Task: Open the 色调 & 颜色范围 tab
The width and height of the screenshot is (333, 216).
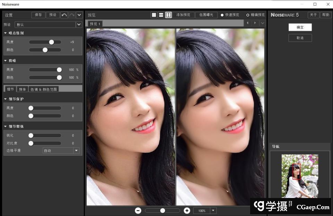Action: [x=43, y=89]
